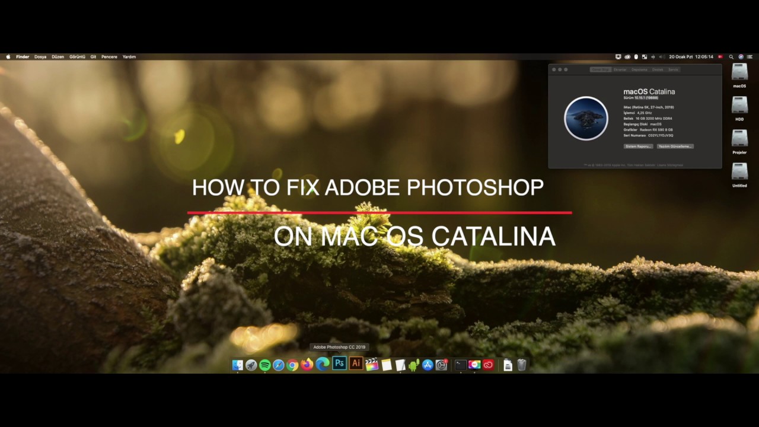Launch Adobe Photoshop CC 2019 from dock
759x427 pixels.
coord(339,363)
